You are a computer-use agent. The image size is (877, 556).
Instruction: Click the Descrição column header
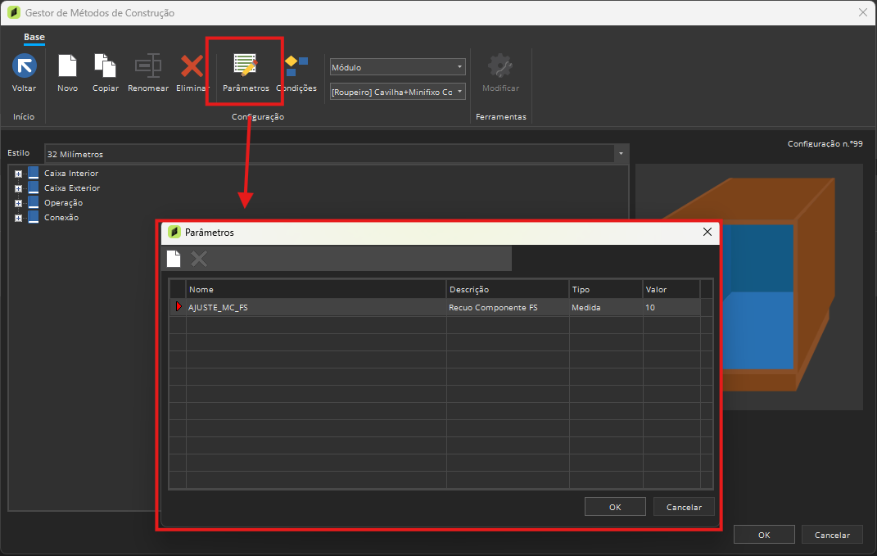[x=508, y=289]
